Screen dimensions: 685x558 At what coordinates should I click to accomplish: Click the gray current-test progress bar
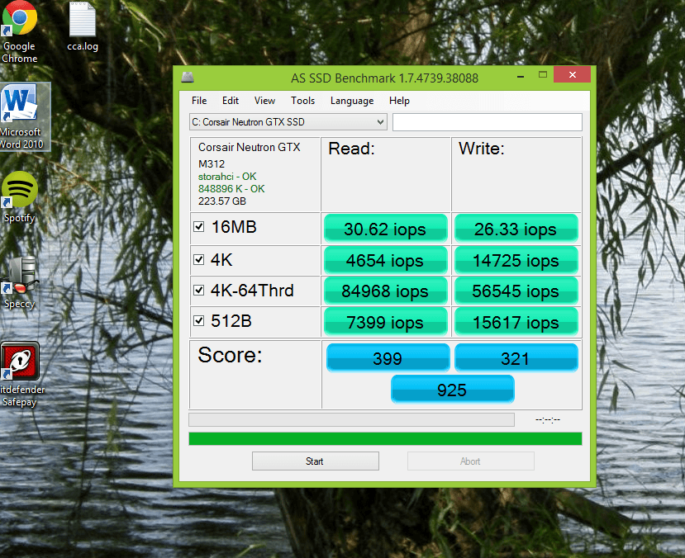coord(352,419)
